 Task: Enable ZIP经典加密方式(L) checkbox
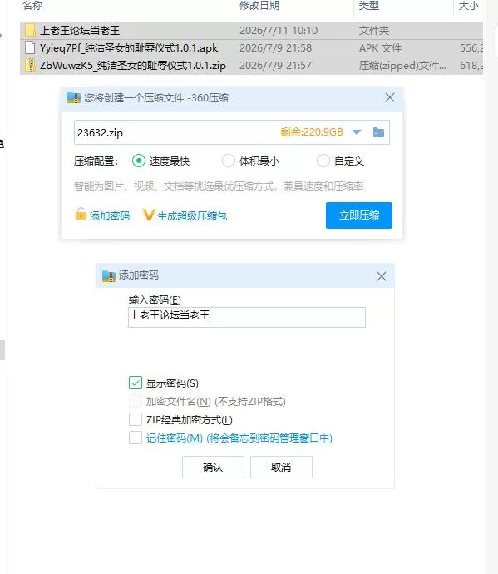point(136,419)
